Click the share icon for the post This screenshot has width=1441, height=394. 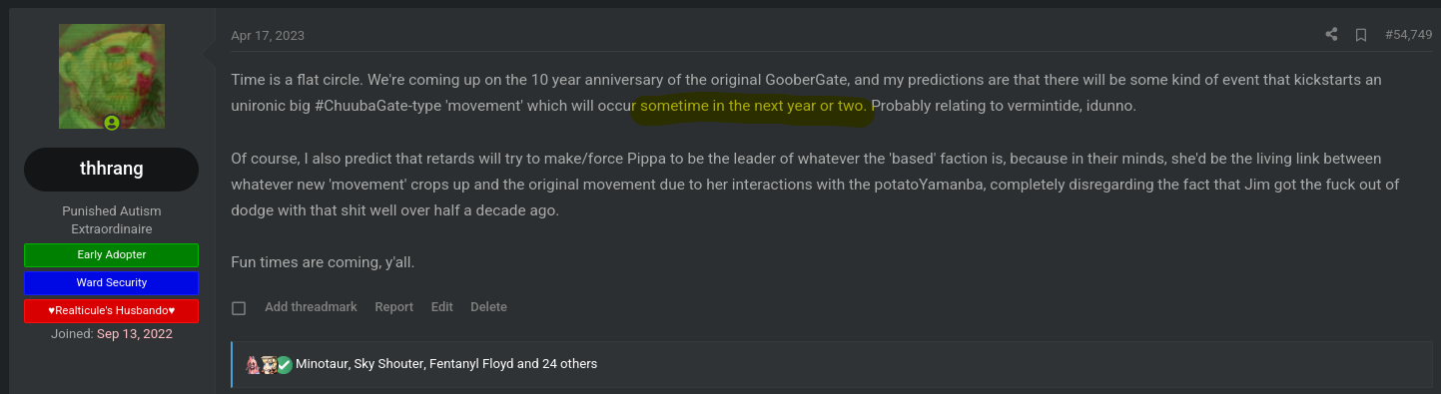coord(1331,35)
